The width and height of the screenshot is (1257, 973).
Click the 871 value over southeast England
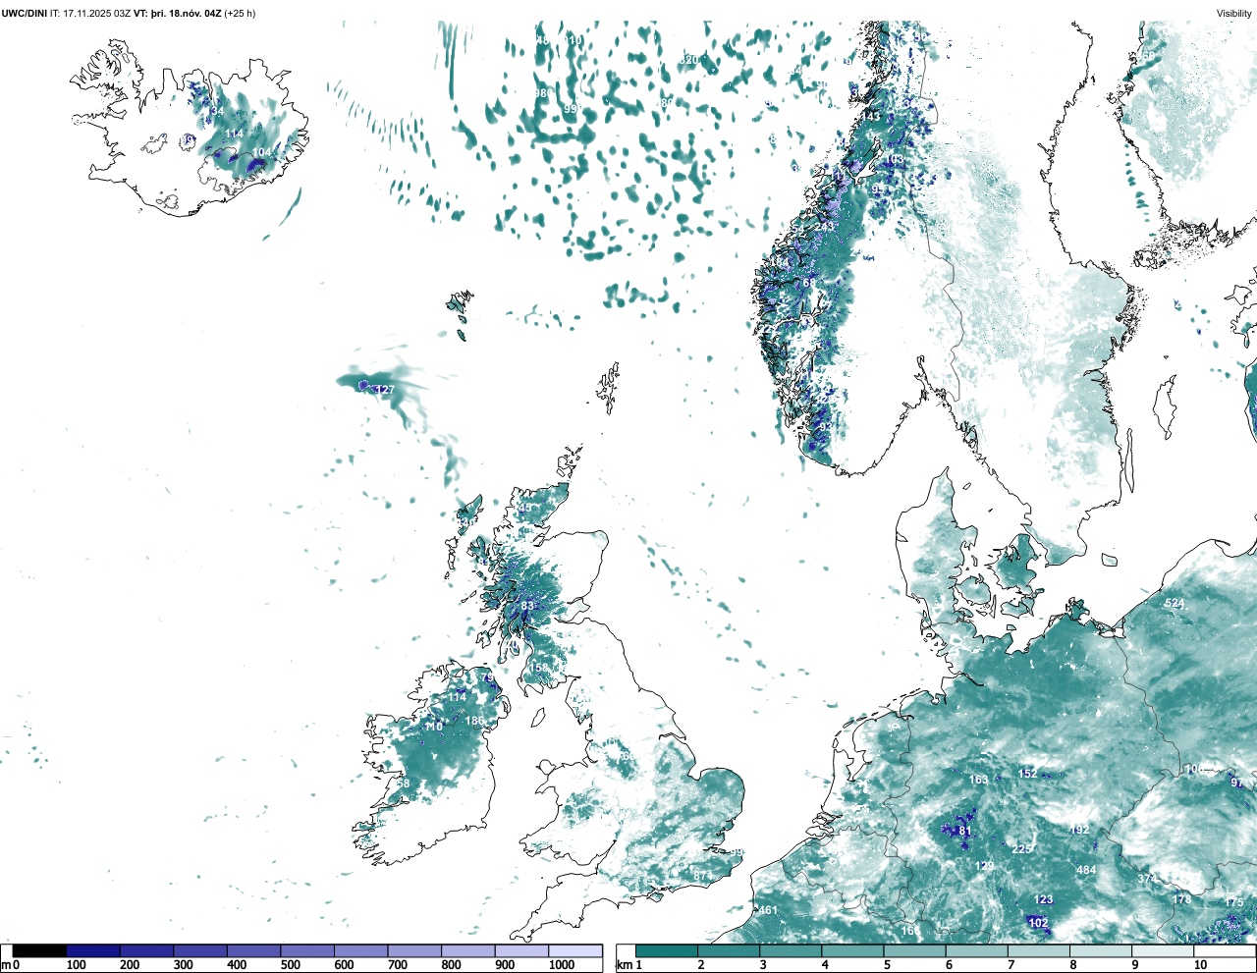(702, 876)
